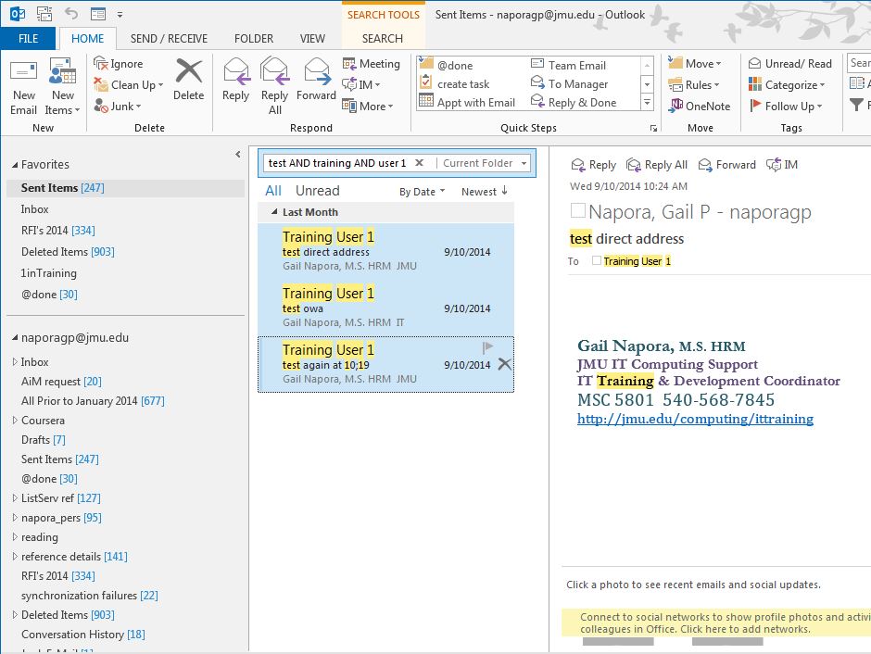This screenshot has height=654, width=871.
Task: Click Ignore conversation icon
Action: [x=101, y=63]
